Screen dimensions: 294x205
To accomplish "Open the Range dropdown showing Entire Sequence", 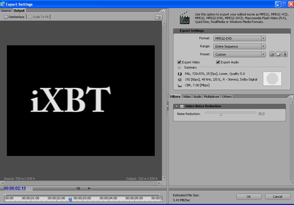I will click(x=239, y=46).
